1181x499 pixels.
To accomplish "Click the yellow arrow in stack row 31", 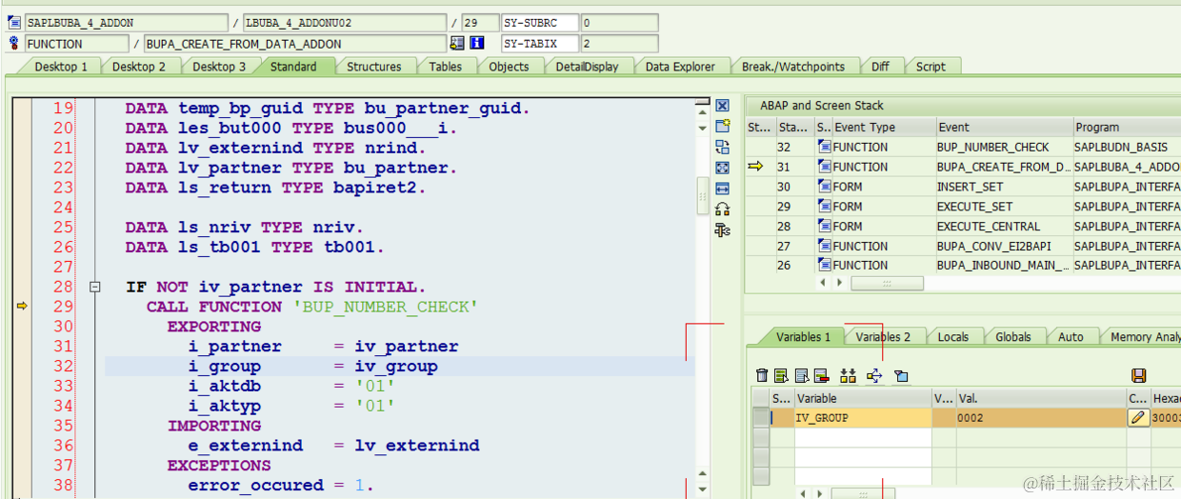I will [756, 167].
